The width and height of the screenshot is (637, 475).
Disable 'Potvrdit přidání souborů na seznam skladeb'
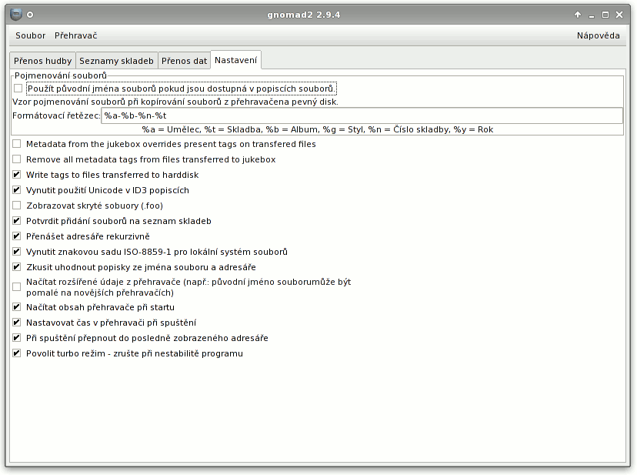click(17, 221)
